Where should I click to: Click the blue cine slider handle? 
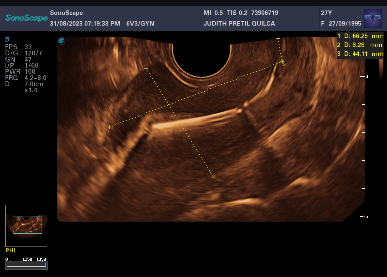(x=46, y=265)
